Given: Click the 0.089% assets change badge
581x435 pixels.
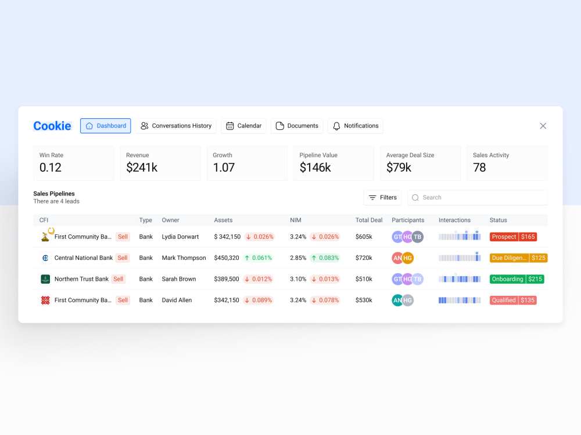Looking at the screenshot, I should point(258,300).
